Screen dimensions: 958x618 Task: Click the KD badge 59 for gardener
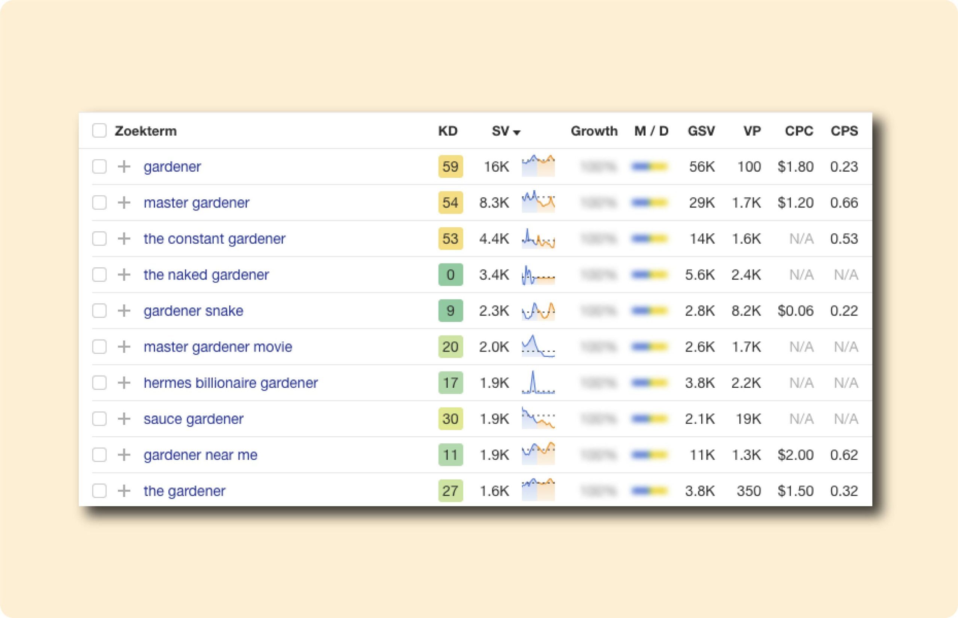tap(450, 166)
